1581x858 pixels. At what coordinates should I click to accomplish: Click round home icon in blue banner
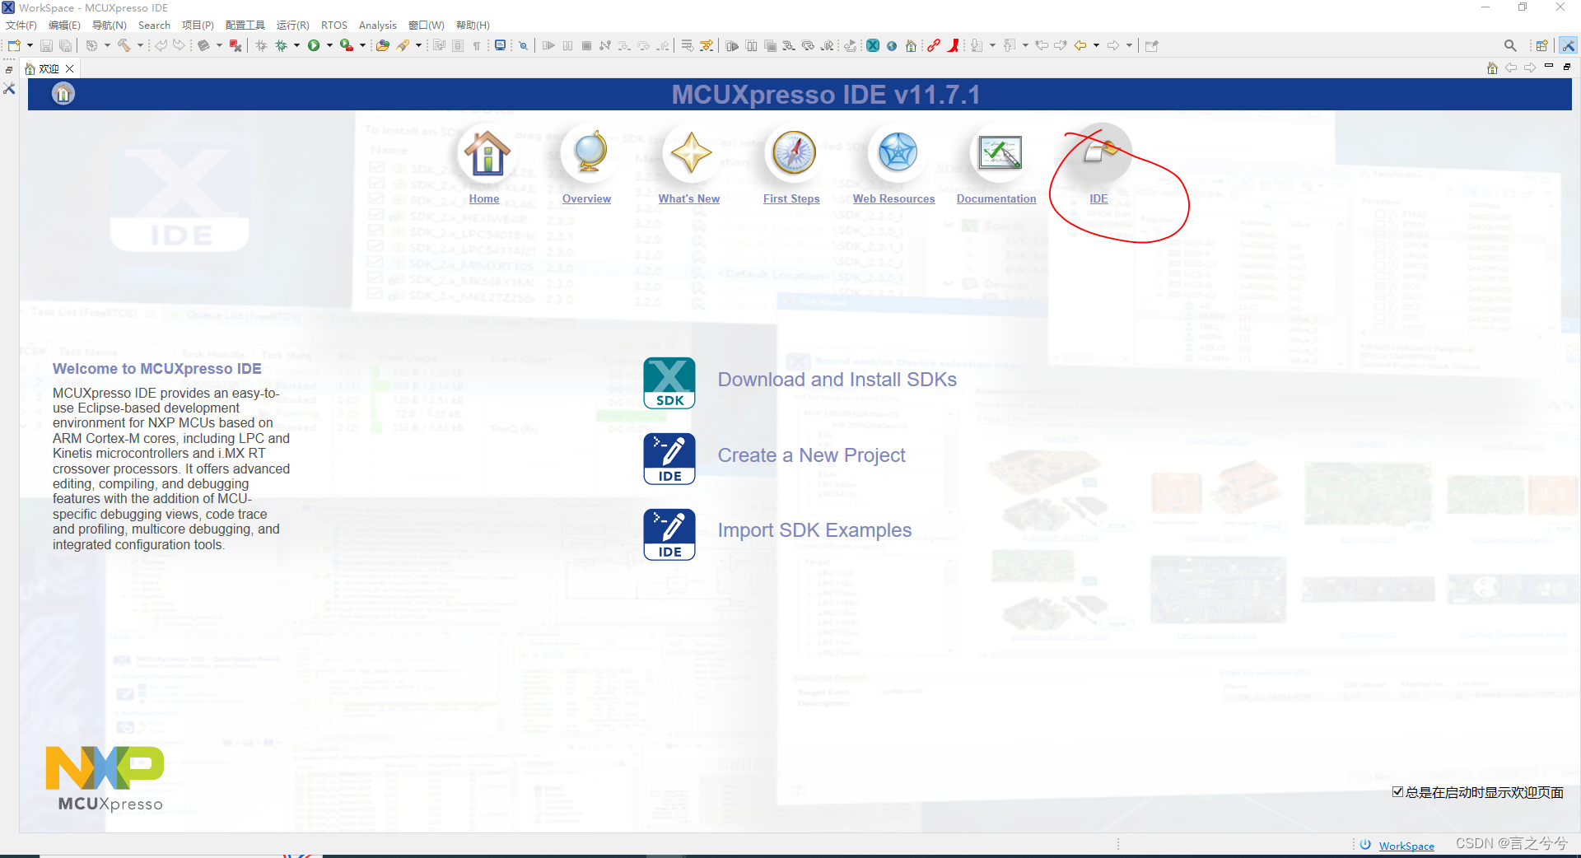click(63, 94)
